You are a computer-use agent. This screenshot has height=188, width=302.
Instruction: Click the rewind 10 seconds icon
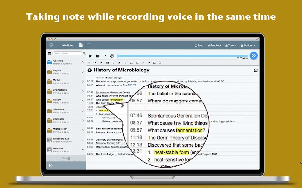tap(112, 56)
